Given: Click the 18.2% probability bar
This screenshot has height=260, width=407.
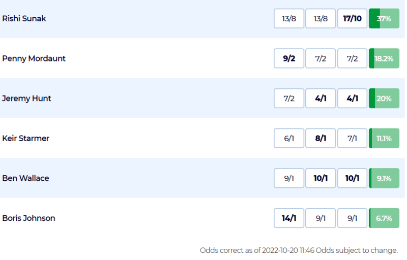Looking at the screenshot, I should click(384, 58).
